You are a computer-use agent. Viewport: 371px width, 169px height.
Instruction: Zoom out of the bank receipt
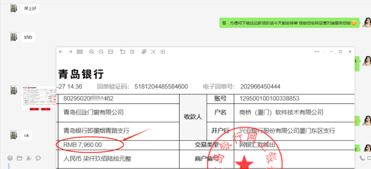coord(101,52)
